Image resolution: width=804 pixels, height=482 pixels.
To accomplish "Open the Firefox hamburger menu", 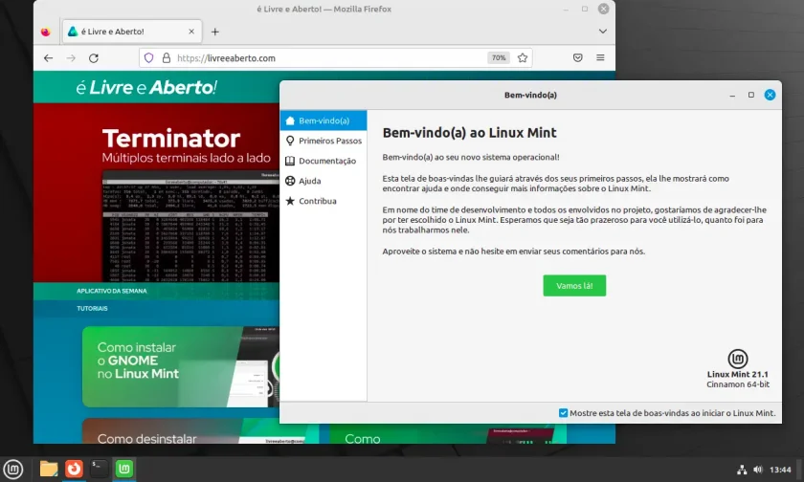I will [600, 58].
